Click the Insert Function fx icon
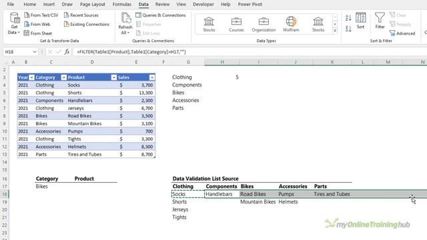 (x=67, y=52)
